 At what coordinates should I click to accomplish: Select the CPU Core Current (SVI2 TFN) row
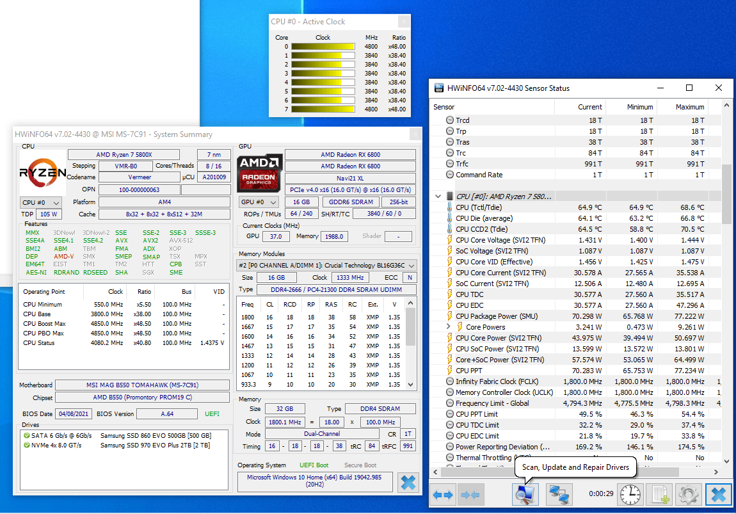[x=575, y=273]
